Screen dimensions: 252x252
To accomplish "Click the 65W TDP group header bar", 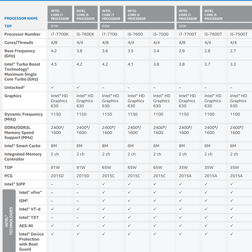I will pos(137,26).
